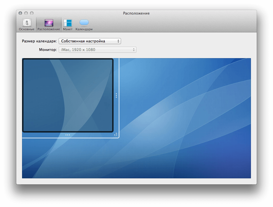Click the Макет text label in toolbar
Screen dimensions: 273x207
(x=68, y=29)
